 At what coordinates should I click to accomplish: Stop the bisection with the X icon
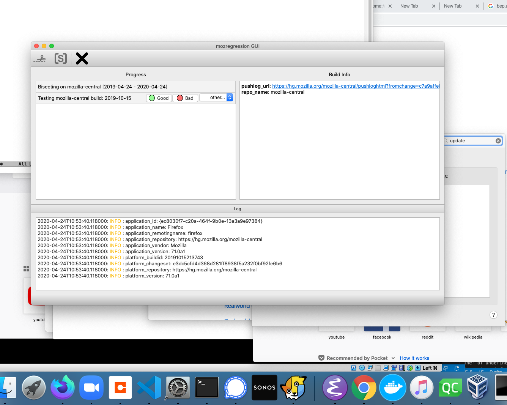pos(82,58)
